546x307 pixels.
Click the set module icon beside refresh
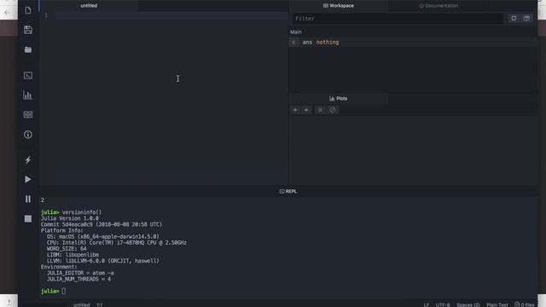pos(526,18)
